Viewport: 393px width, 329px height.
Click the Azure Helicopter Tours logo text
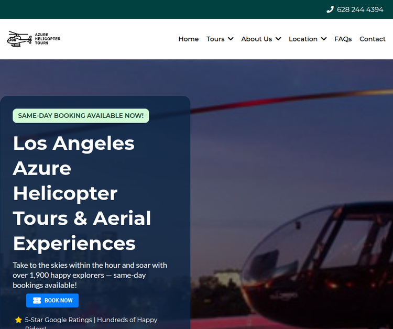[48, 39]
